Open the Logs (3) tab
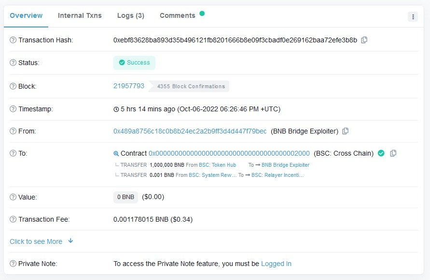The height and width of the screenshot is (280, 430). click(130, 15)
